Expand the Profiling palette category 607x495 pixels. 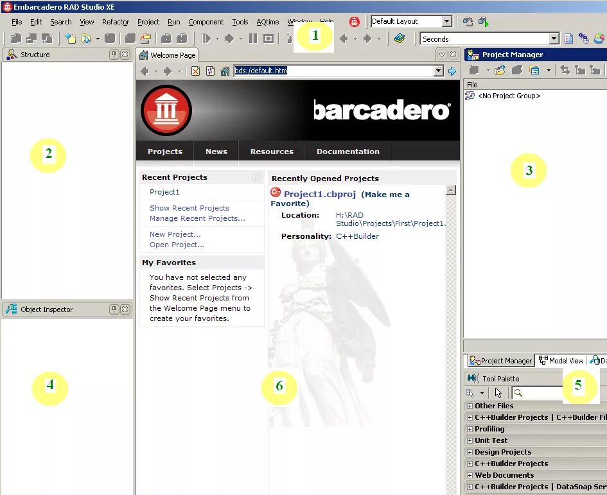point(470,430)
